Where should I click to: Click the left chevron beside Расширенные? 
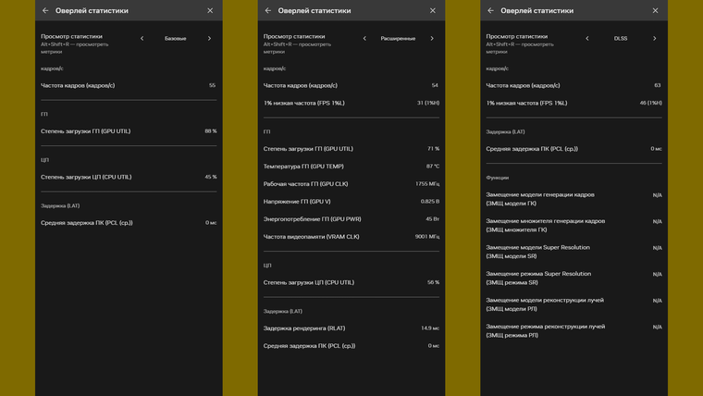click(364, 39)
